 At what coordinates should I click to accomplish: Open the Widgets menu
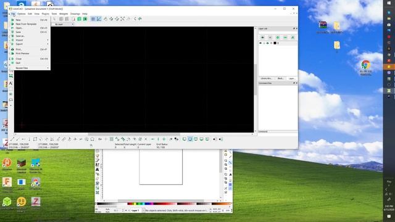[x=64, y=14]
